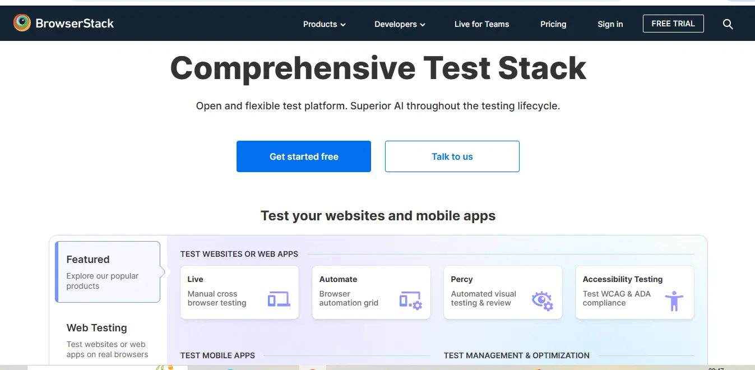Click Get started free button
The height and width of the screenshot is (370, 755).
[304, 156]
